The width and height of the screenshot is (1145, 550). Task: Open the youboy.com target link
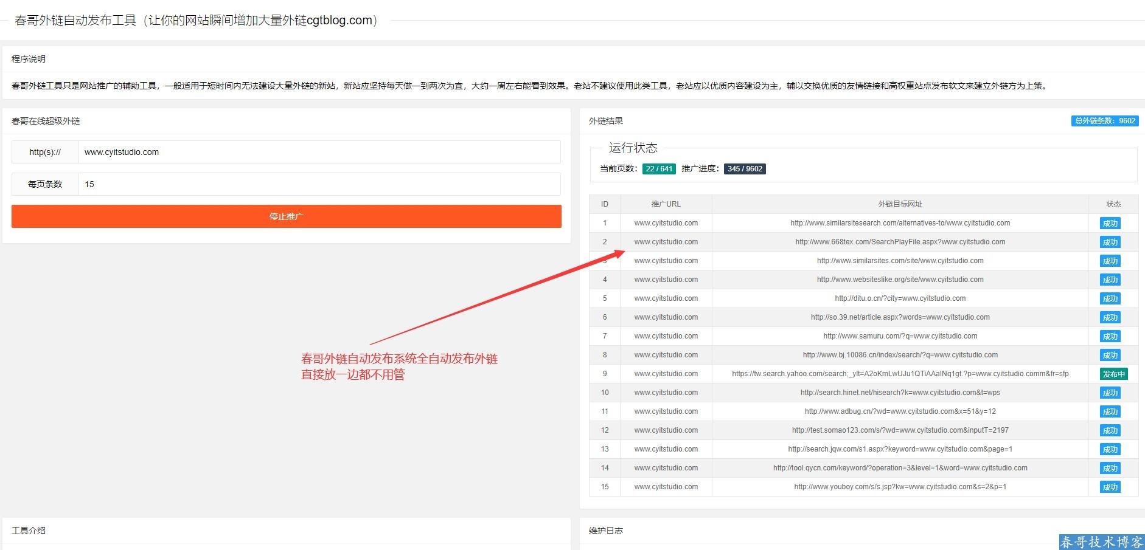point(900,487)
